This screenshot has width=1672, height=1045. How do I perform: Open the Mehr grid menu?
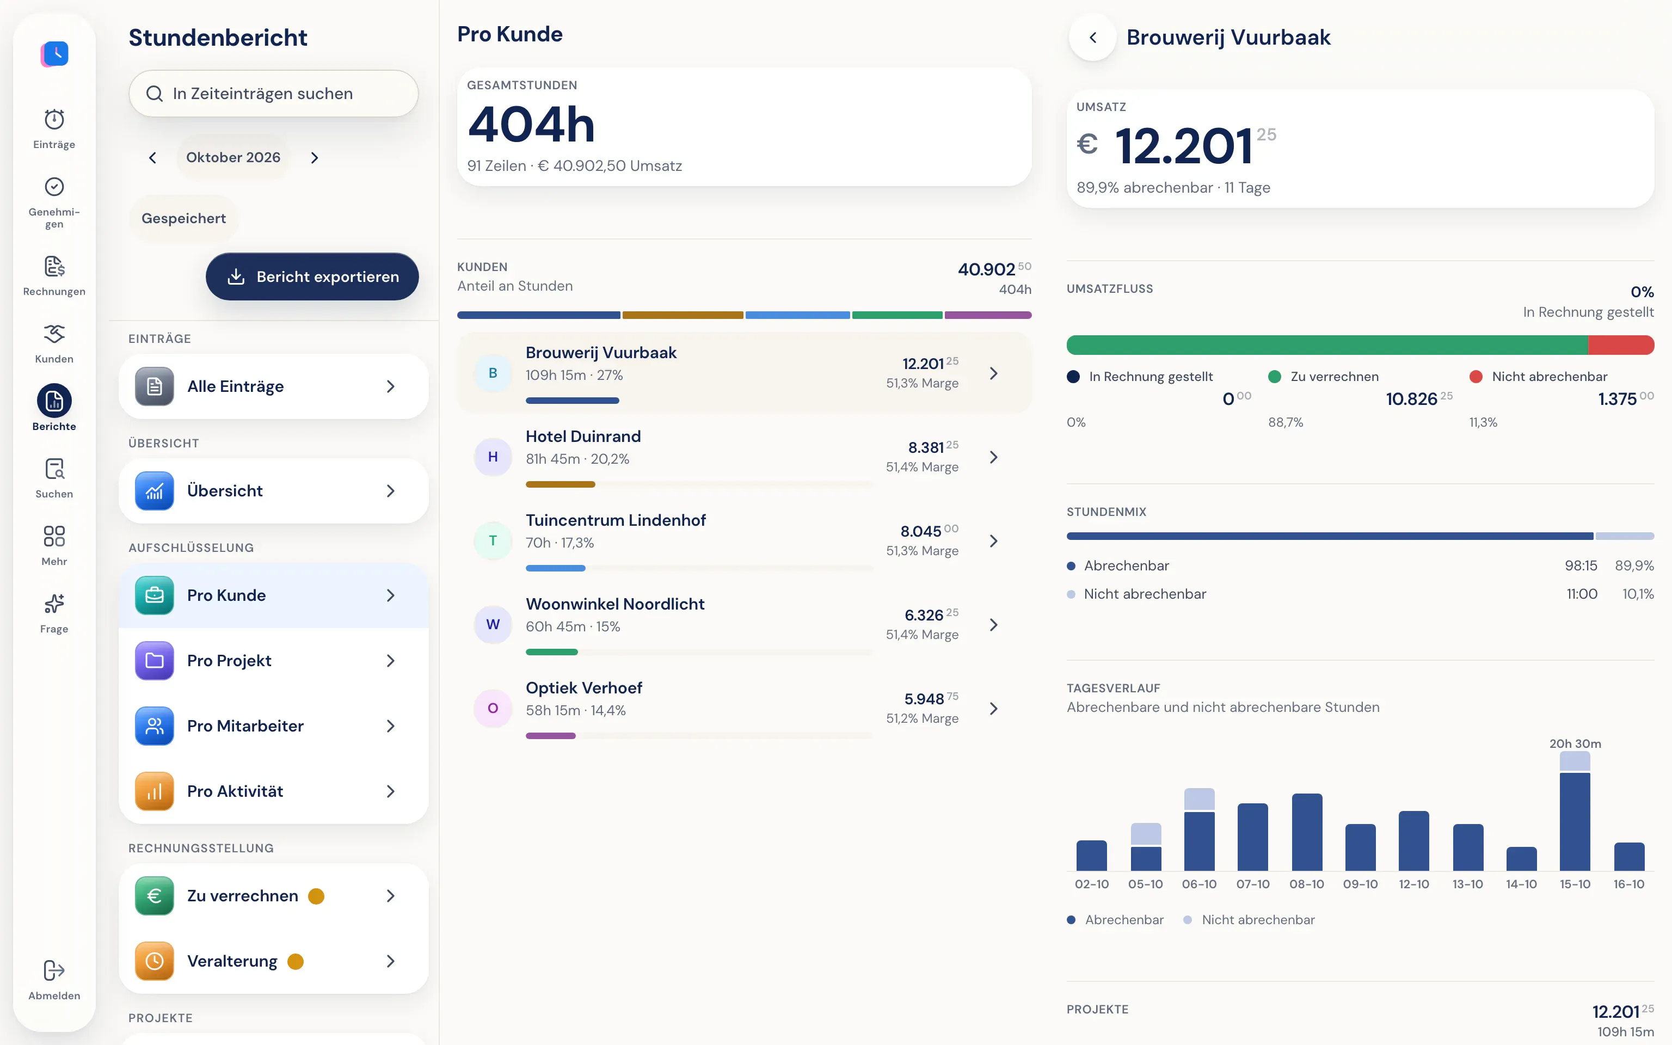(x=54, y=546)
